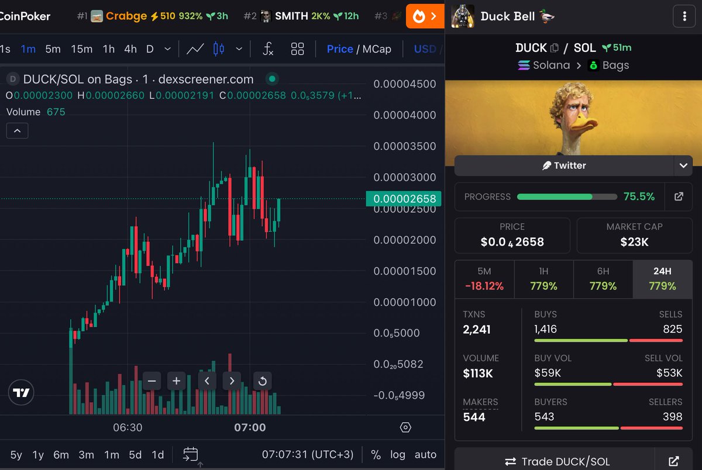Expand more timeframes dropdown after D
Image resolution: width=702 pixels, height=470 pixels.
168,49
